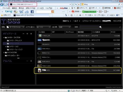Select the ファミリー ドキュメント folder
Image resolution: width=123 pixels, height=92 pixels.
[x=14, y=41]
